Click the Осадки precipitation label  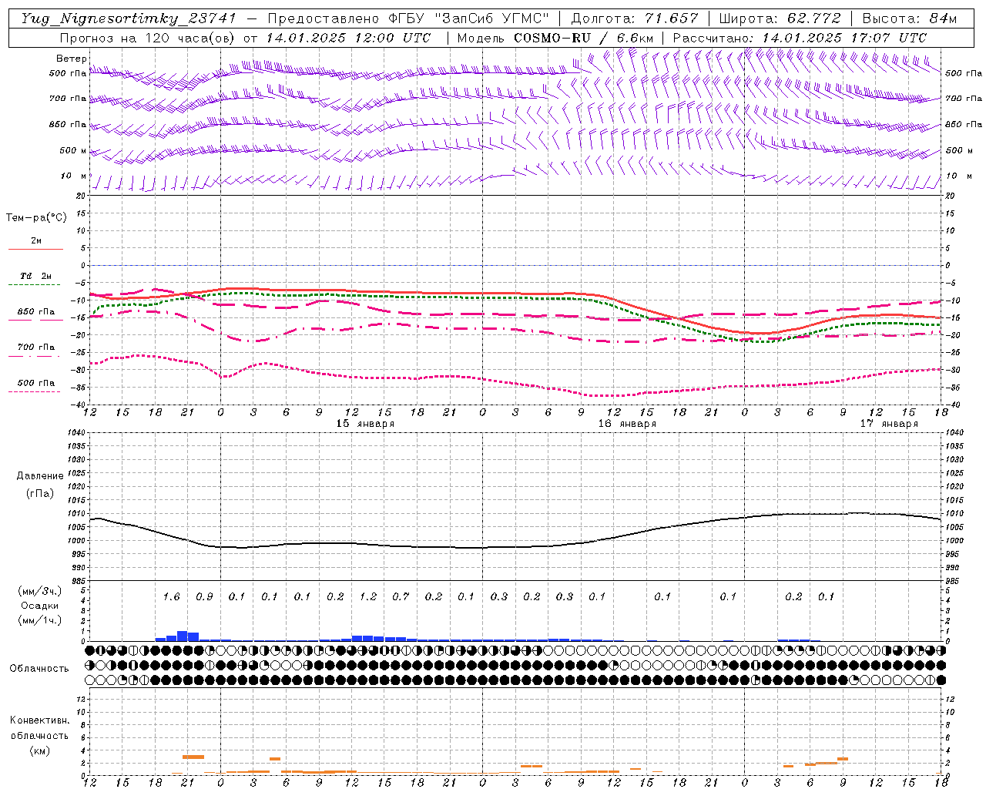pyautogui.click(x=40, y=606)
